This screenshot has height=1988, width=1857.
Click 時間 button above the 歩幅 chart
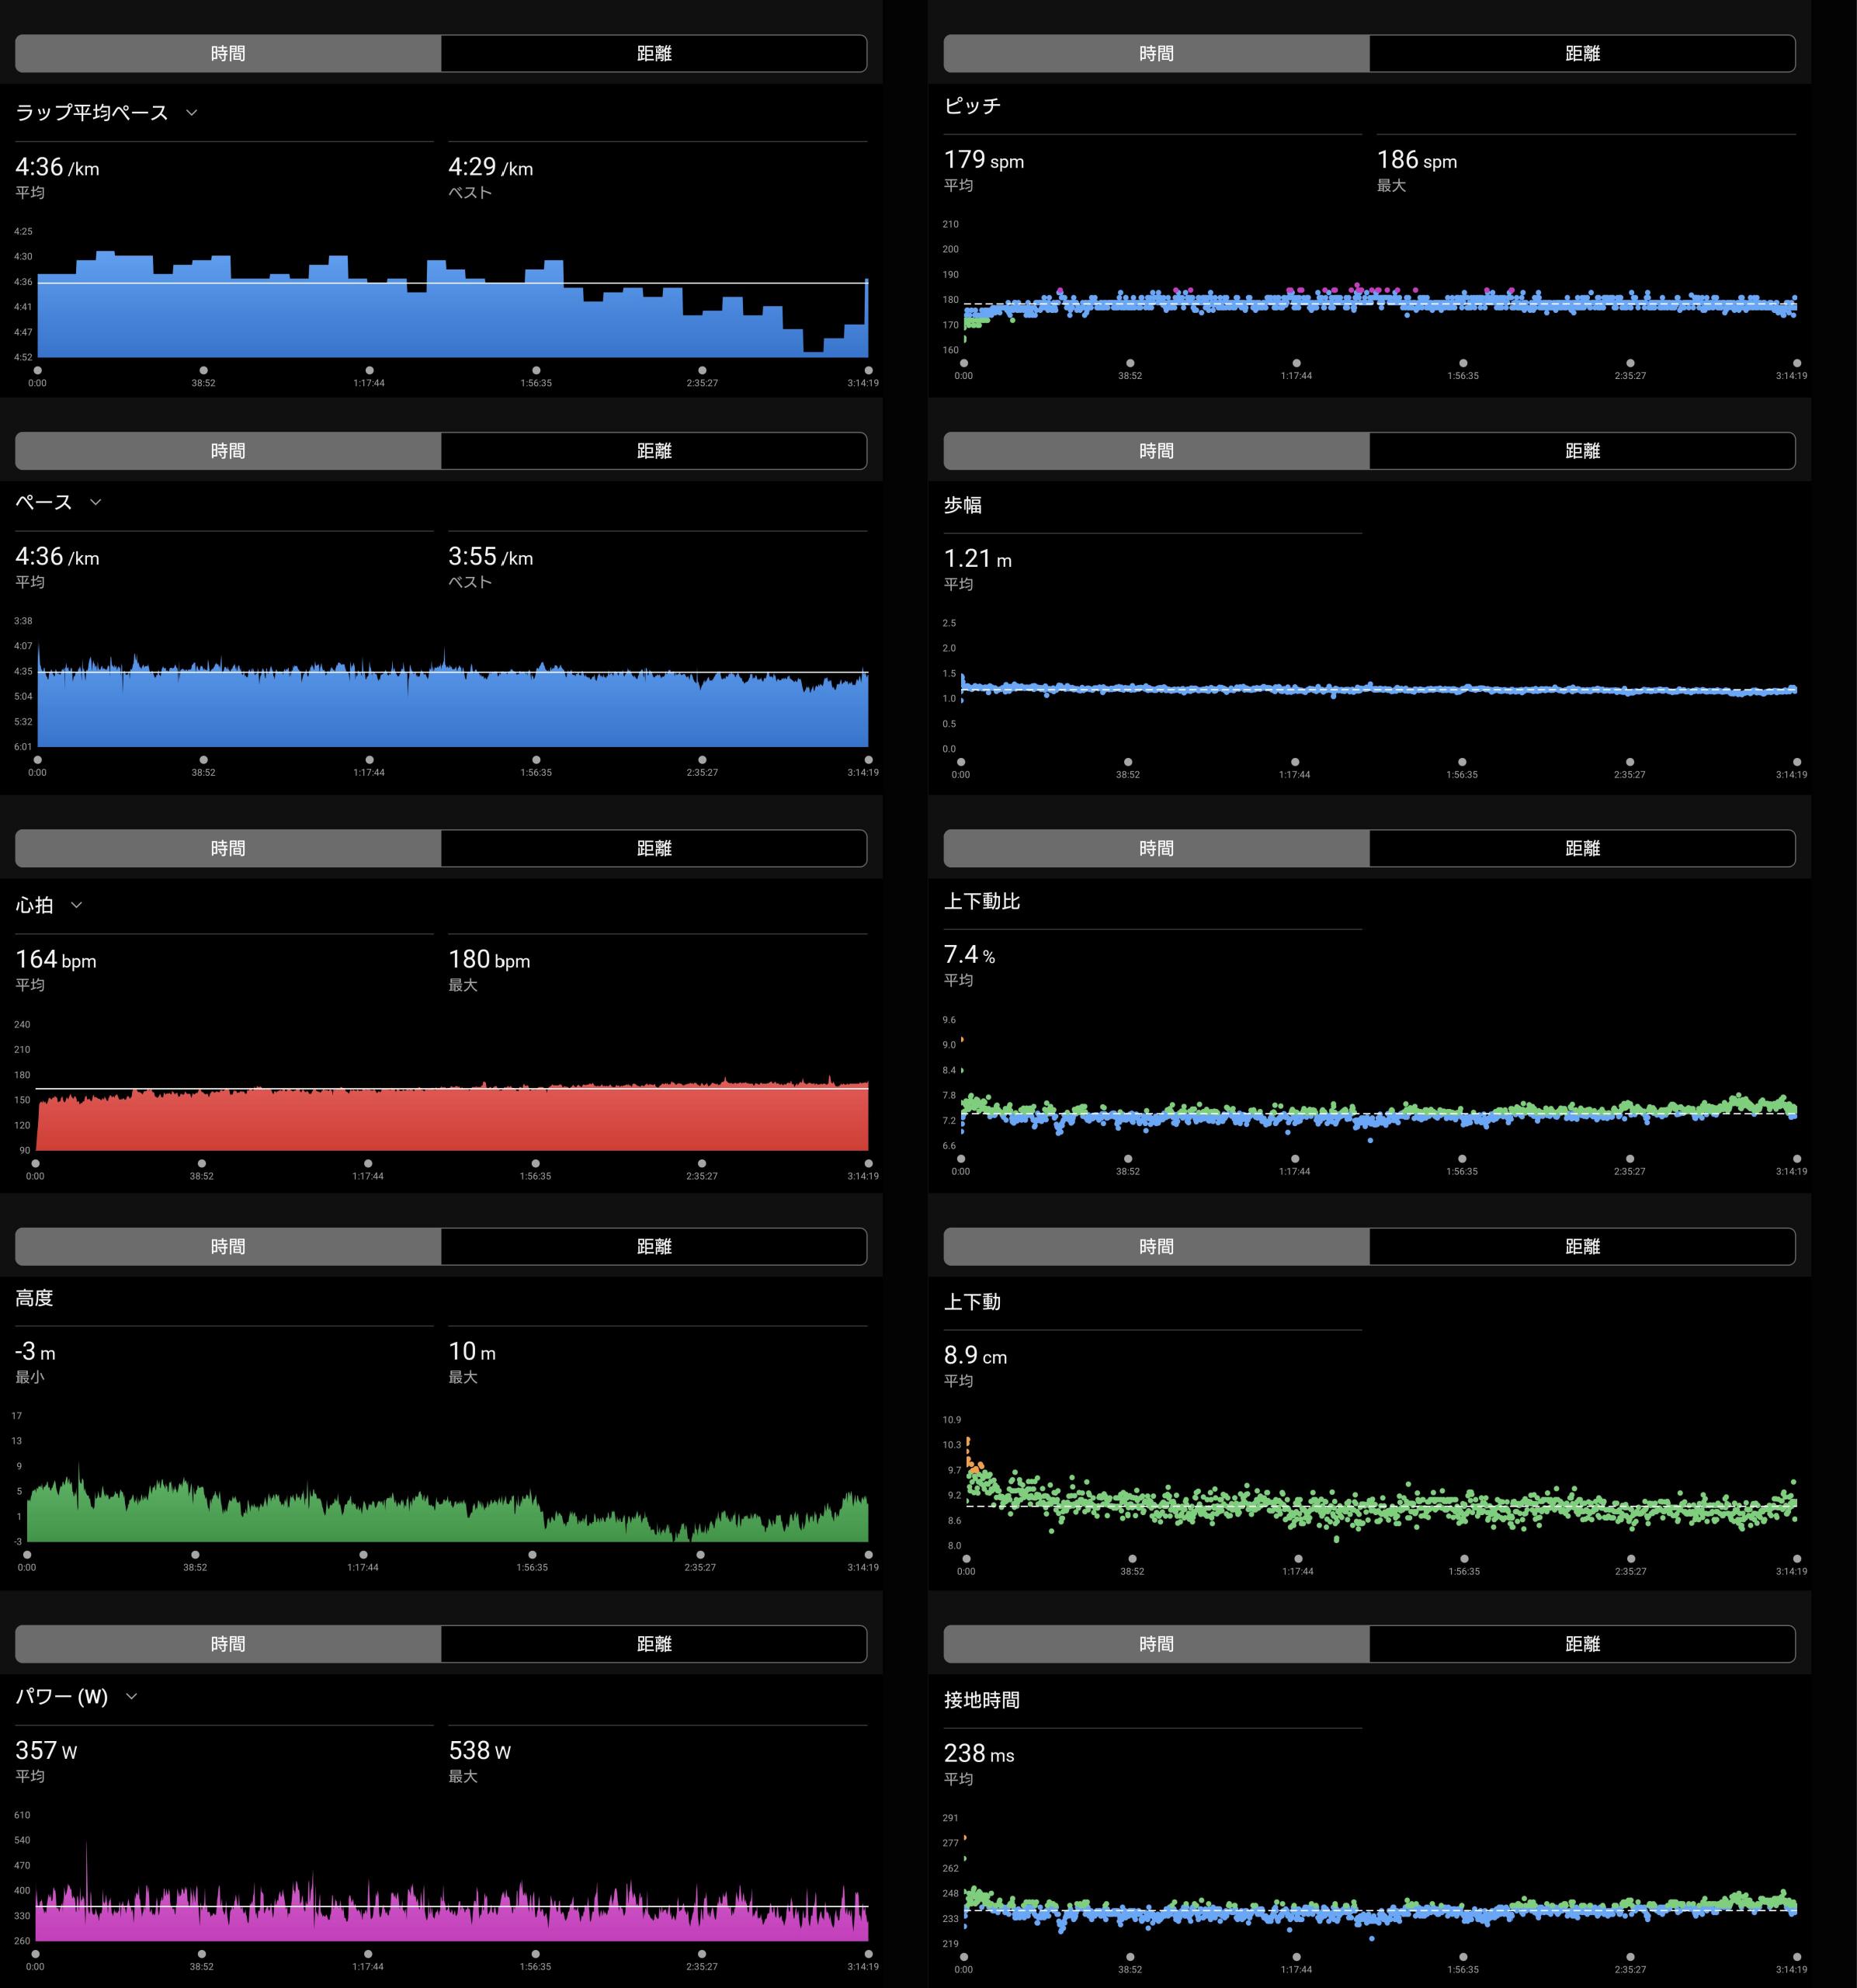1155,451
